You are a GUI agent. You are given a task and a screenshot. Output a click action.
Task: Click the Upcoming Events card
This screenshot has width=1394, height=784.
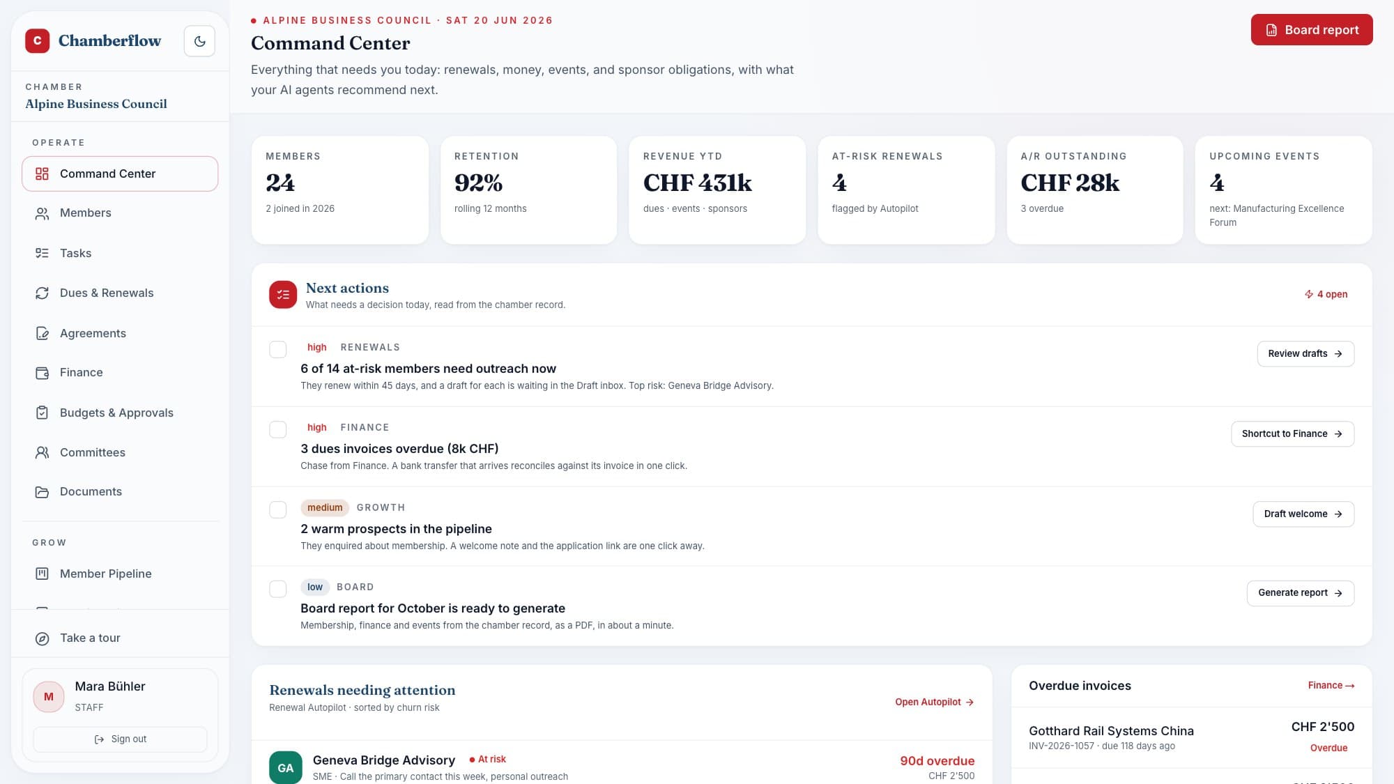tap(1284, 190)
